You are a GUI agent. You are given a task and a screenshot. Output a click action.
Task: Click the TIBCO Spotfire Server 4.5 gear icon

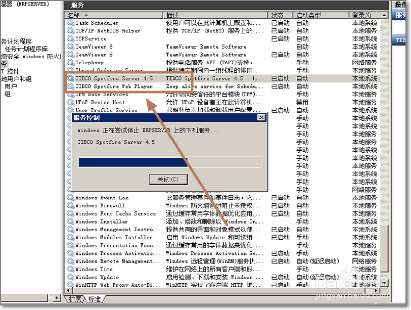[70, 78]
